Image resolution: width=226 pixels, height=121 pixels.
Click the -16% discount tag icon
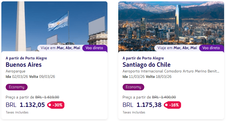(x=167, y=105)
